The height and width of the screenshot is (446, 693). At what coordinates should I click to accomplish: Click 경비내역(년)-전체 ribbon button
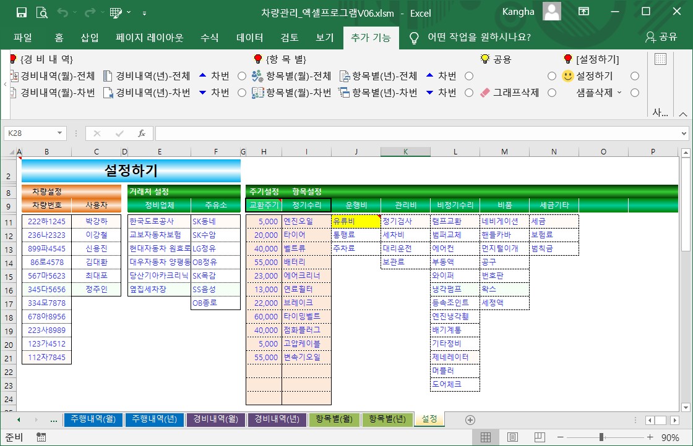pos(147,76)
